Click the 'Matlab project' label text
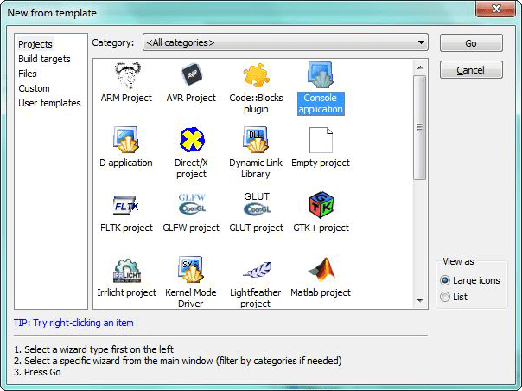Image resolution: width=522 pixels, height=391 pixels. click(x=321, y=292)
